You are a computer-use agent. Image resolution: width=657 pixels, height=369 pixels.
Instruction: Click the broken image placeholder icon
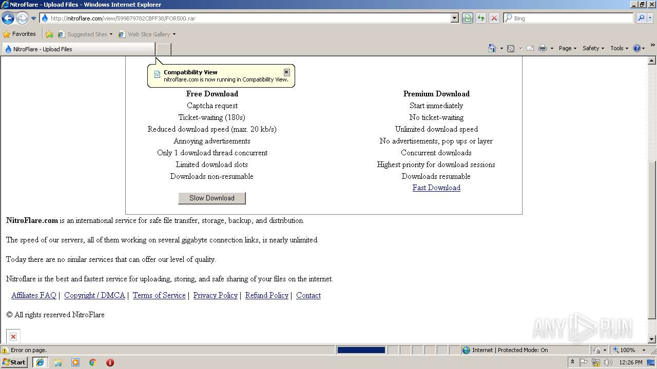pyautogui.click(x=13, y=336)
